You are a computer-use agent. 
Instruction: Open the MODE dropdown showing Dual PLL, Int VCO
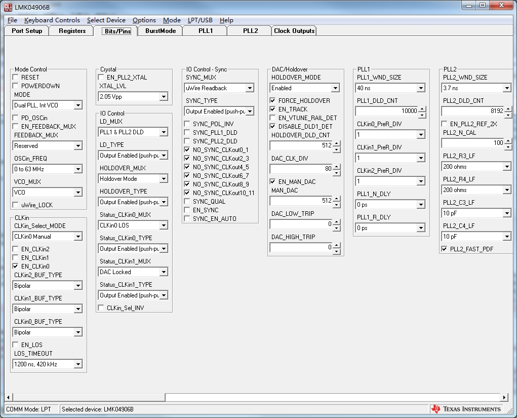(48, 105)
